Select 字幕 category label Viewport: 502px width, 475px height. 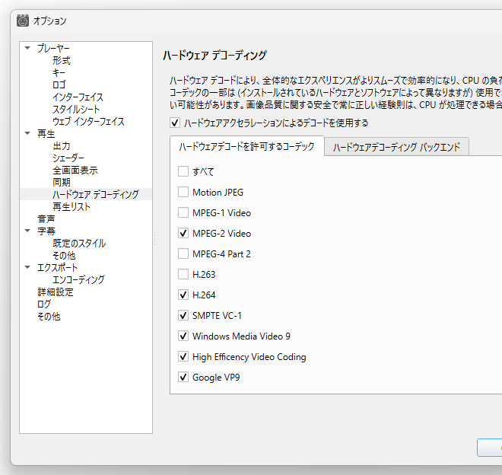tap(46, 231)
